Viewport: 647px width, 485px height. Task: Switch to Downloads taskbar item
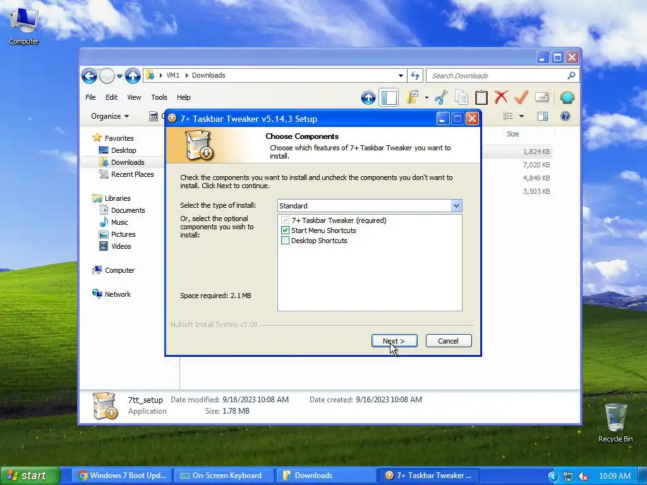pyautogui.click(x=326, y=476)
